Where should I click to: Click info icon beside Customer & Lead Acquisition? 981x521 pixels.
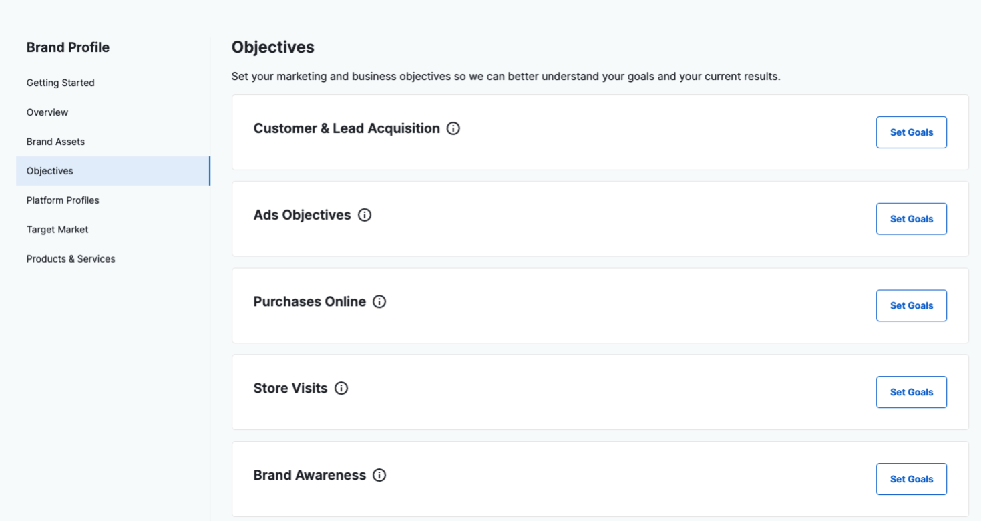tap(453, 128)
